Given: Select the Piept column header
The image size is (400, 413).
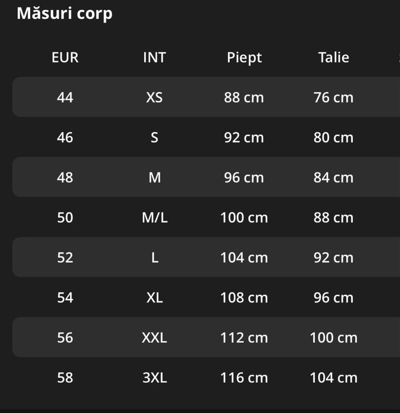Looking at the screenshot, I should (x=244, y=57).
